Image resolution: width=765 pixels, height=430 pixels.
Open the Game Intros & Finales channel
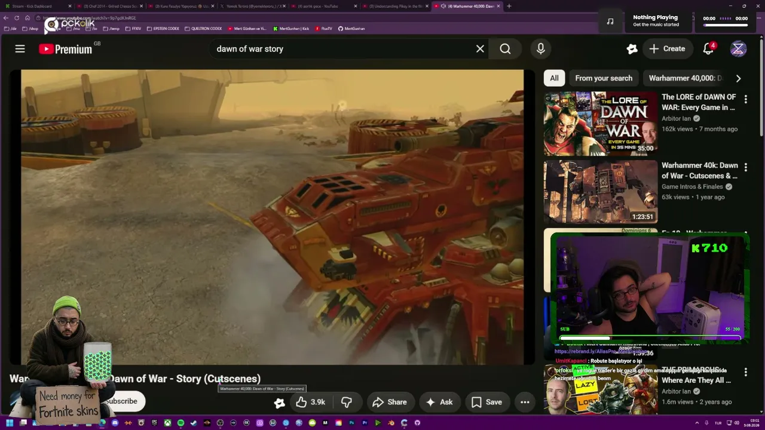692,186
